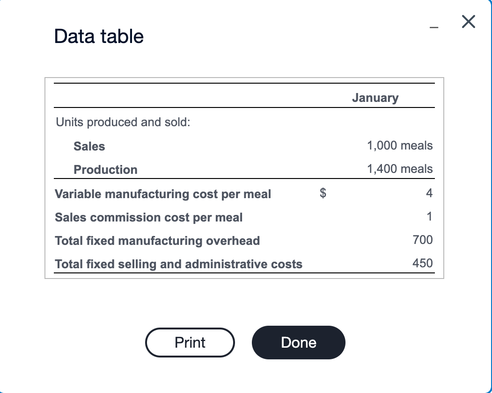492x393 pixels.
Task: Select the Sales row label
Action: pos(89,146)
